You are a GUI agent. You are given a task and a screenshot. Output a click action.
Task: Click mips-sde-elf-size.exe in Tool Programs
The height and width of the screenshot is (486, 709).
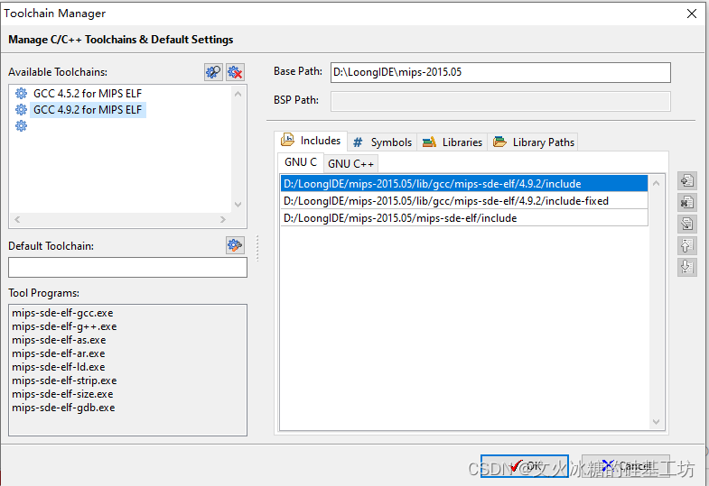pos(62,394)
